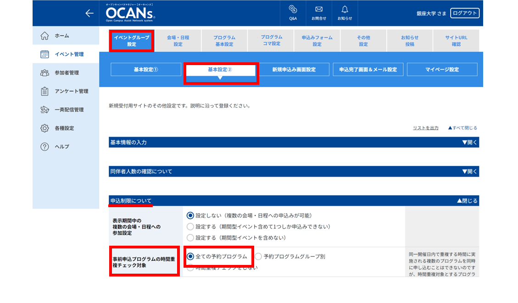Screen dimensions: 518x303
Task: Open the お知らせ bell icon
Action: click(345, 9)
